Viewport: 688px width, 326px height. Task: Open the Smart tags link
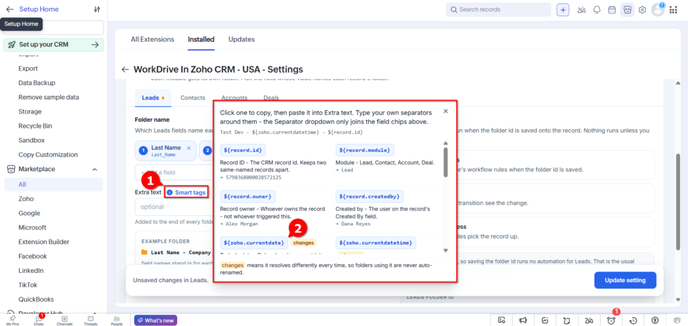pyautogui.click(x=187, y=192)
